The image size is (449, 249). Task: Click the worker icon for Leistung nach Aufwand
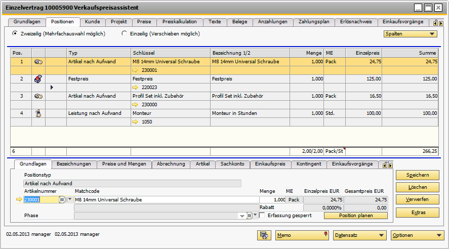(x=38, y=113)
